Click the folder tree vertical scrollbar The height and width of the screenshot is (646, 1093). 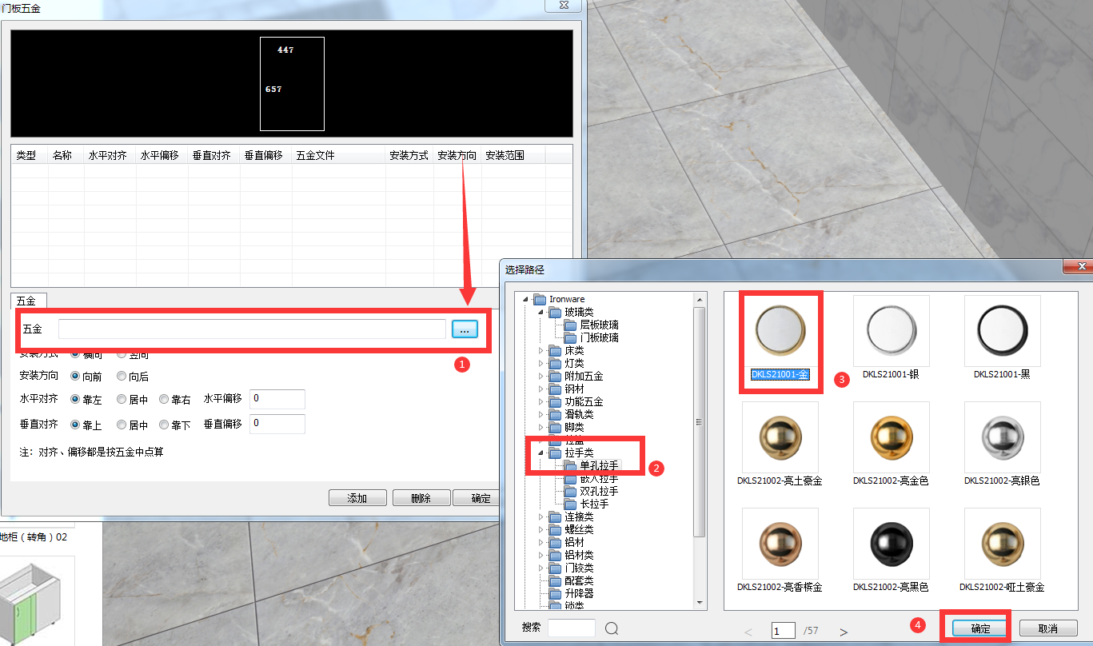[x=699, y=424]
